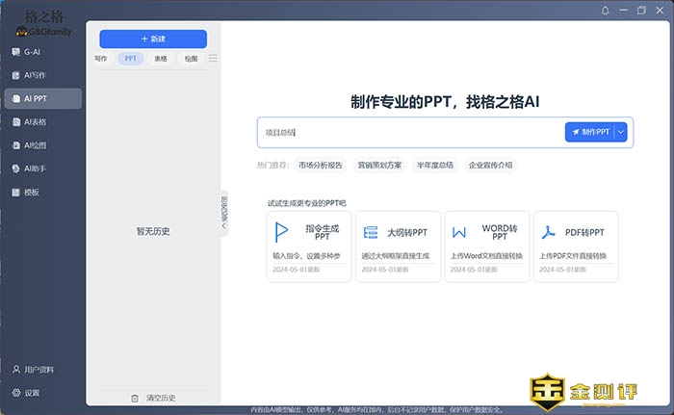The height and width of the screenshot is (415, 674).
Task: Choose the 市场分析报告 suggestion tag
Action: coord(321,165)
